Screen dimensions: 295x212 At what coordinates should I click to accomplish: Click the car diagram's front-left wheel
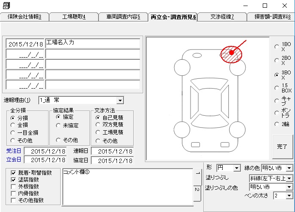(182, 67)
